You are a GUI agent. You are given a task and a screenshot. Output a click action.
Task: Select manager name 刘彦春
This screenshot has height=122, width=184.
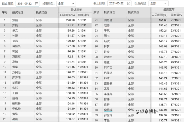pyautogui.click(x=16, y=83)
